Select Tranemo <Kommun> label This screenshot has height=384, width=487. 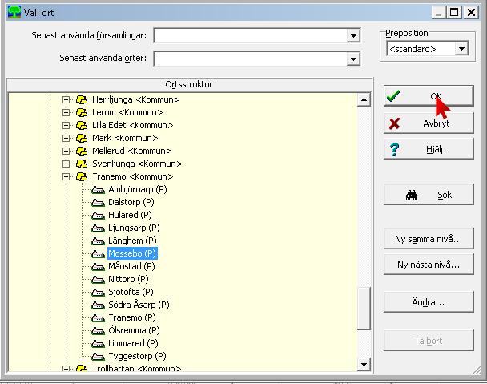point(133,176)
